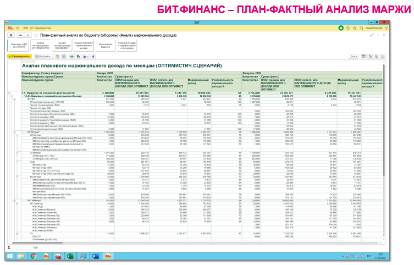Open Excel from the taskbar
This screenshot has width=414, height=265.
pyautogui.click(x=70, y=256)
